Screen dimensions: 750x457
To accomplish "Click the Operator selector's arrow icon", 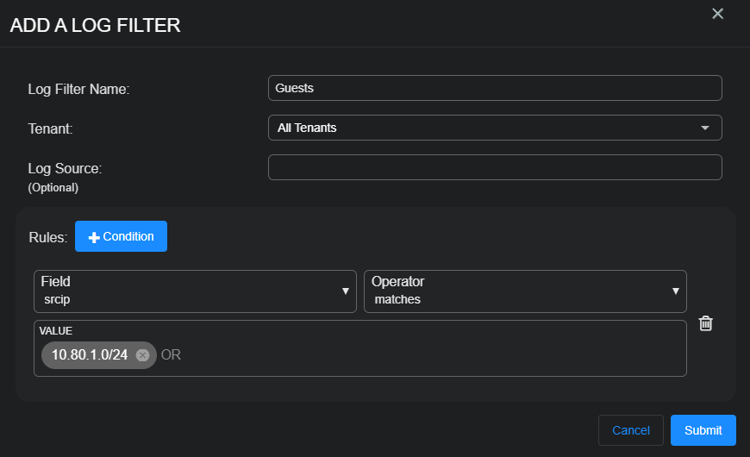I will pyautogui.click(x=676, y=291).
